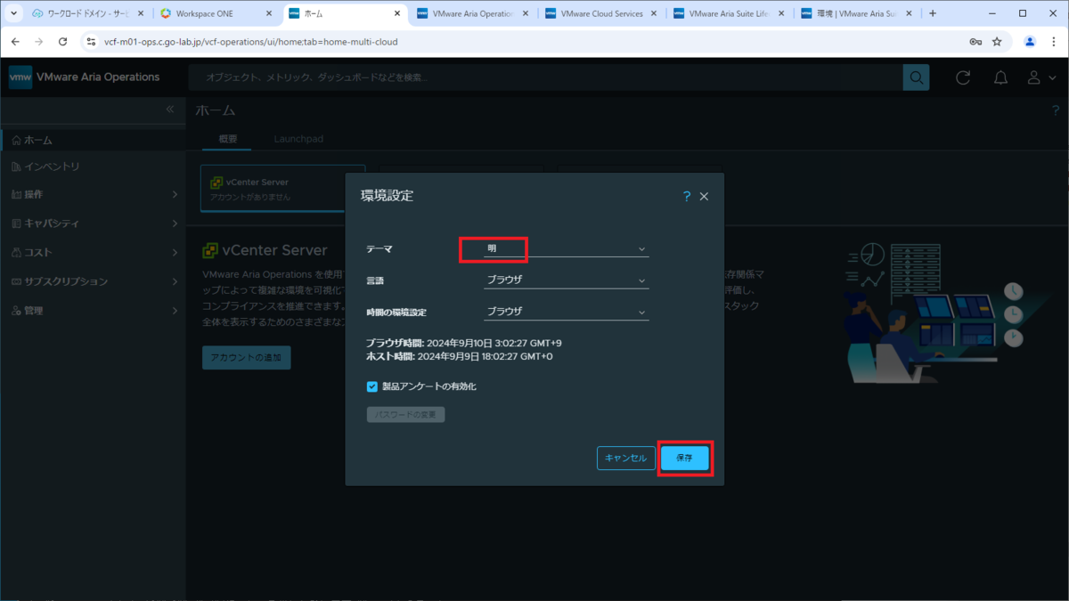Switch to VMware Cloud Services browser tab
Viewport: 1069px width, 601px height.
[x=602, y=14]
